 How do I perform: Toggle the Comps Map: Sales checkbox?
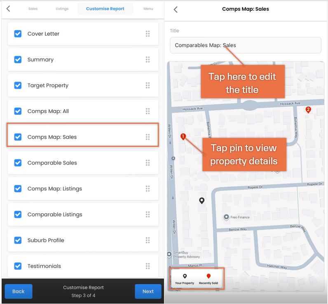18,137
